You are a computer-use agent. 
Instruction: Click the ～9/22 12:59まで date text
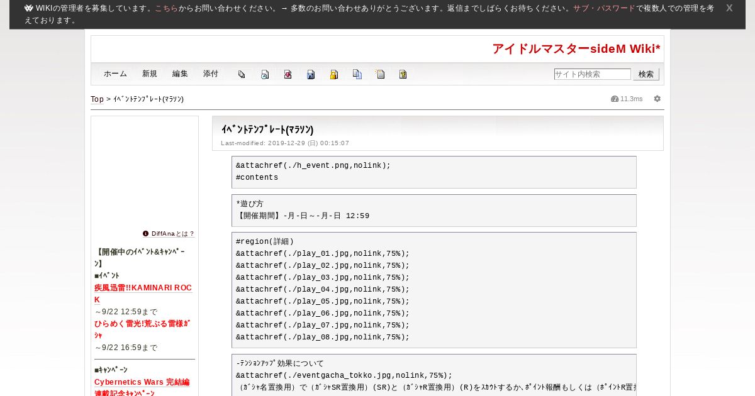(x=126, y=312)
